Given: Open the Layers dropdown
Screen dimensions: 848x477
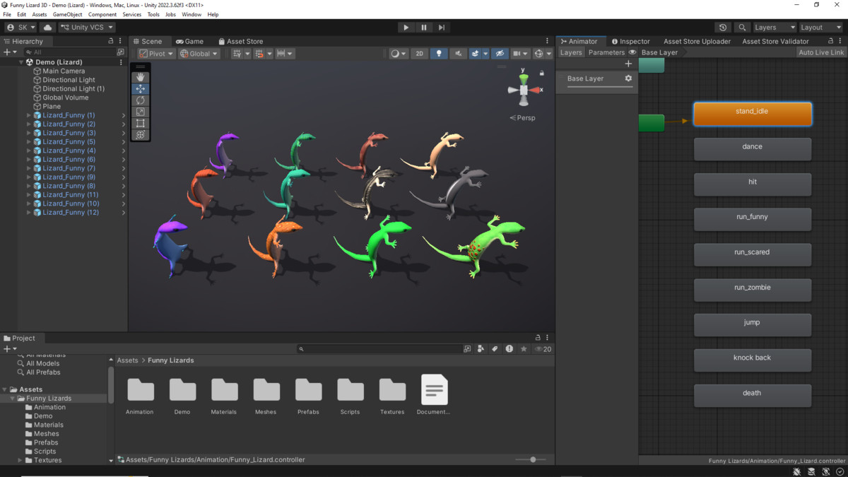Looking at the screenshot, I should pos(775,28).
